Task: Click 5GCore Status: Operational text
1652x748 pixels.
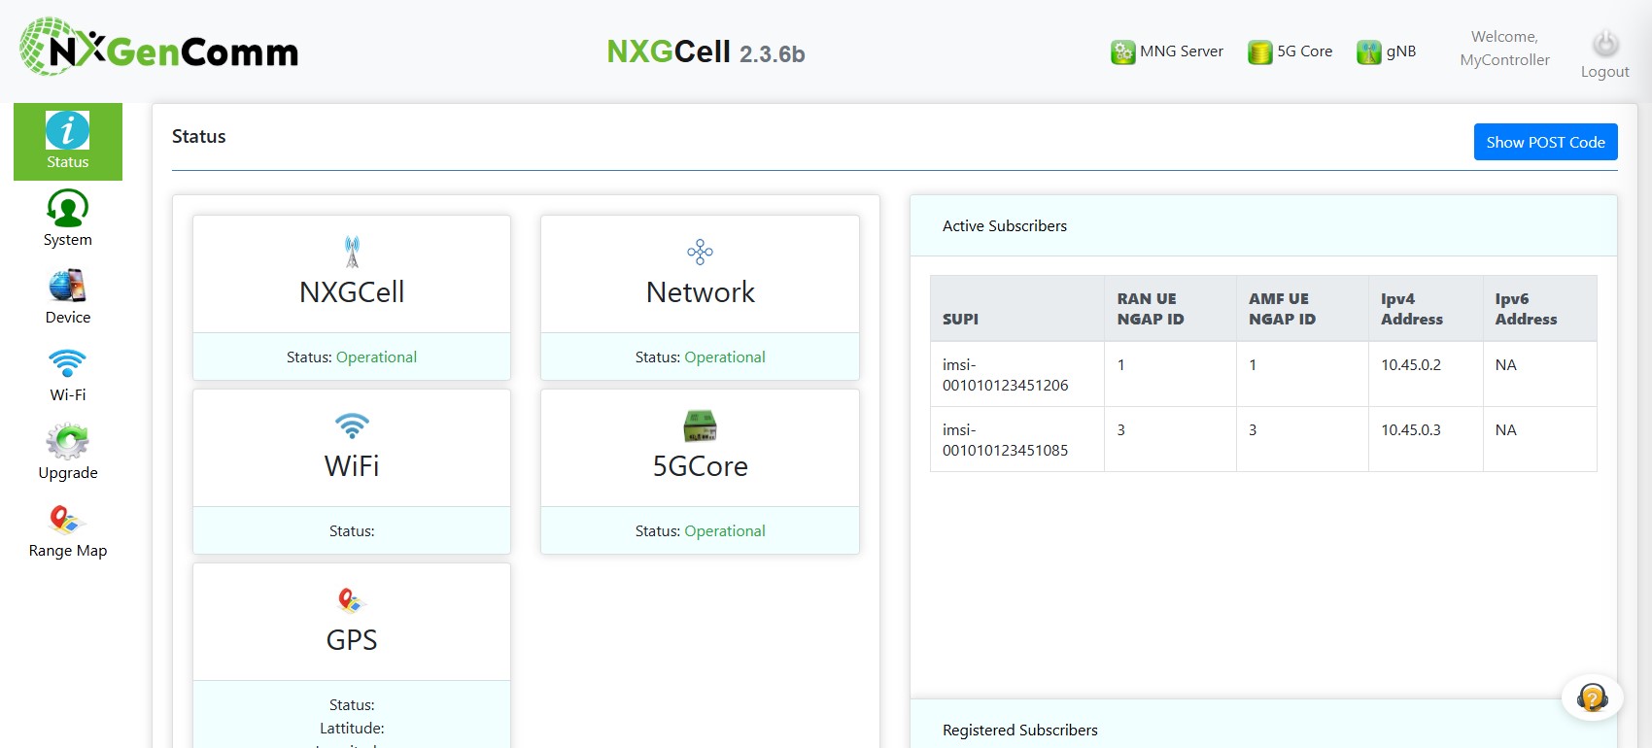Action: [700, 531]
